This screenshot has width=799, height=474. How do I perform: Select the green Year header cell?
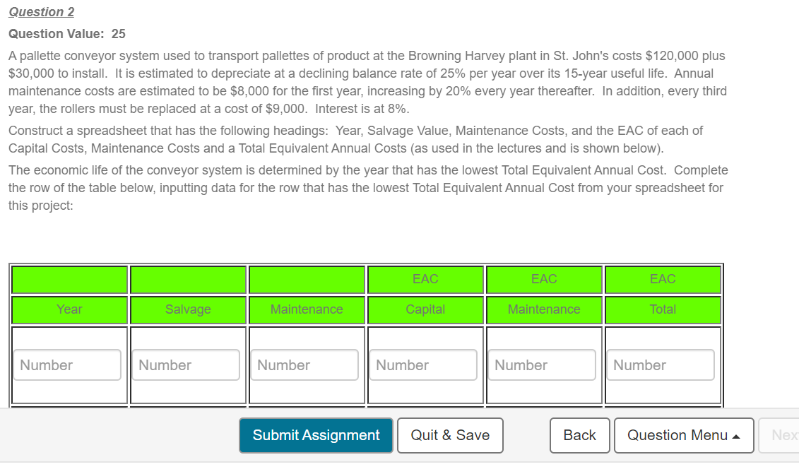[x=69, y=309]
